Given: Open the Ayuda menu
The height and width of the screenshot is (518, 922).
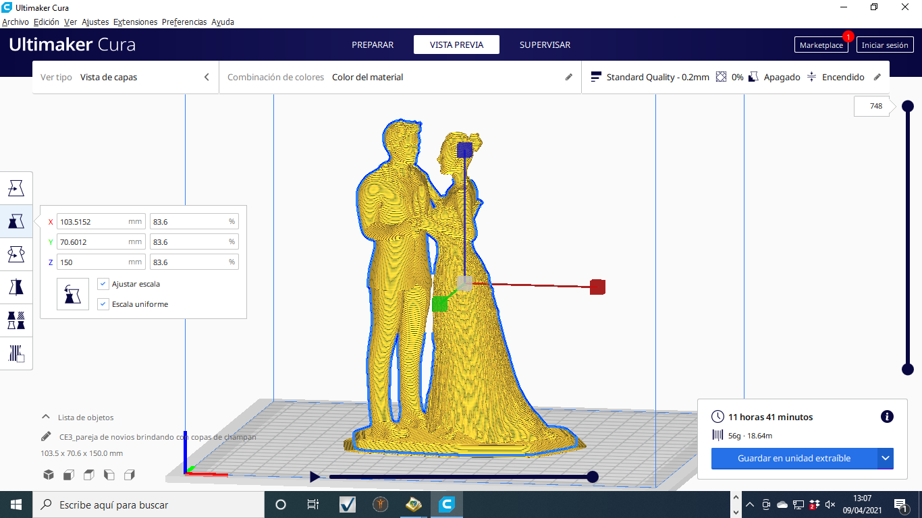Looking at the screenshot, I should [223, 22].
